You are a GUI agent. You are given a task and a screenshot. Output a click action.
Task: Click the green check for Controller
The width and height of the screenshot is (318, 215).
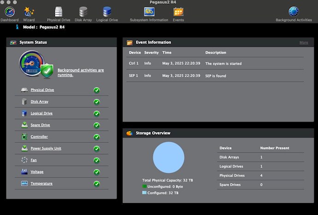tap(97, 137)
